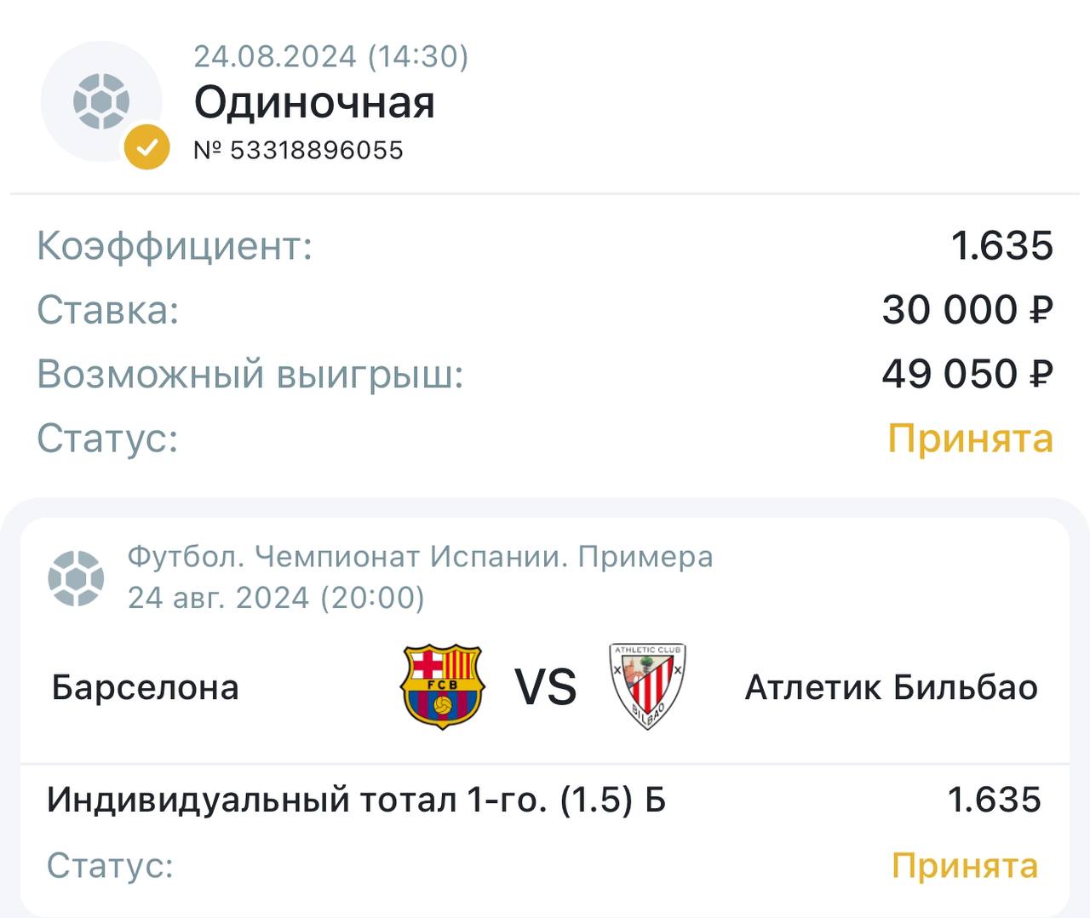Viewport: 1090px width, 918px height.
Task: Select the Барселона team name
Action: click(x=145, y=688)
